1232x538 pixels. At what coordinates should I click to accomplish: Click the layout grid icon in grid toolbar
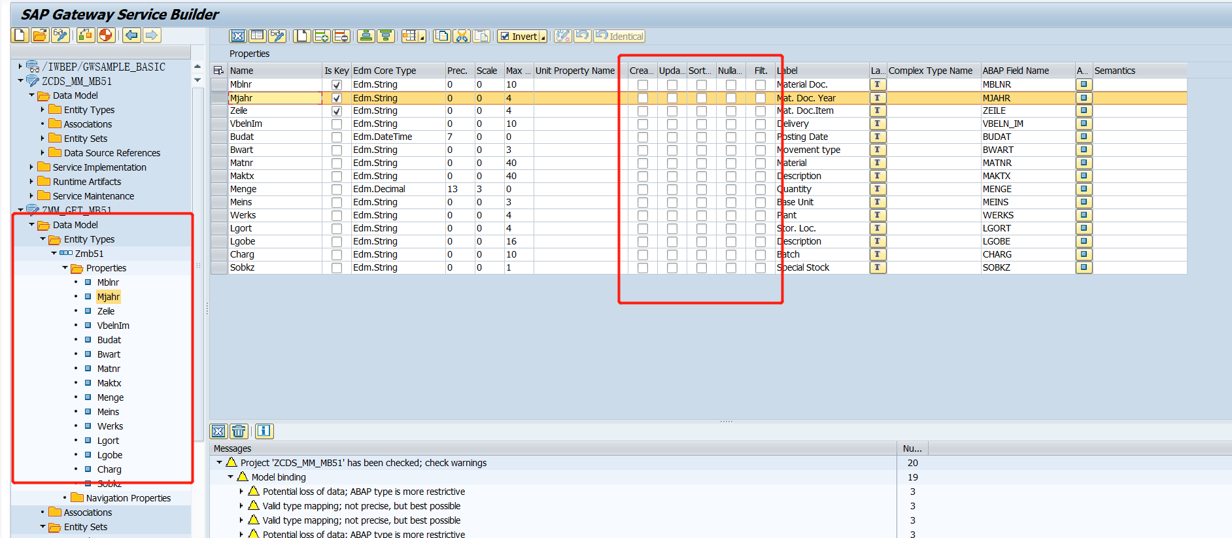(410, 37)
